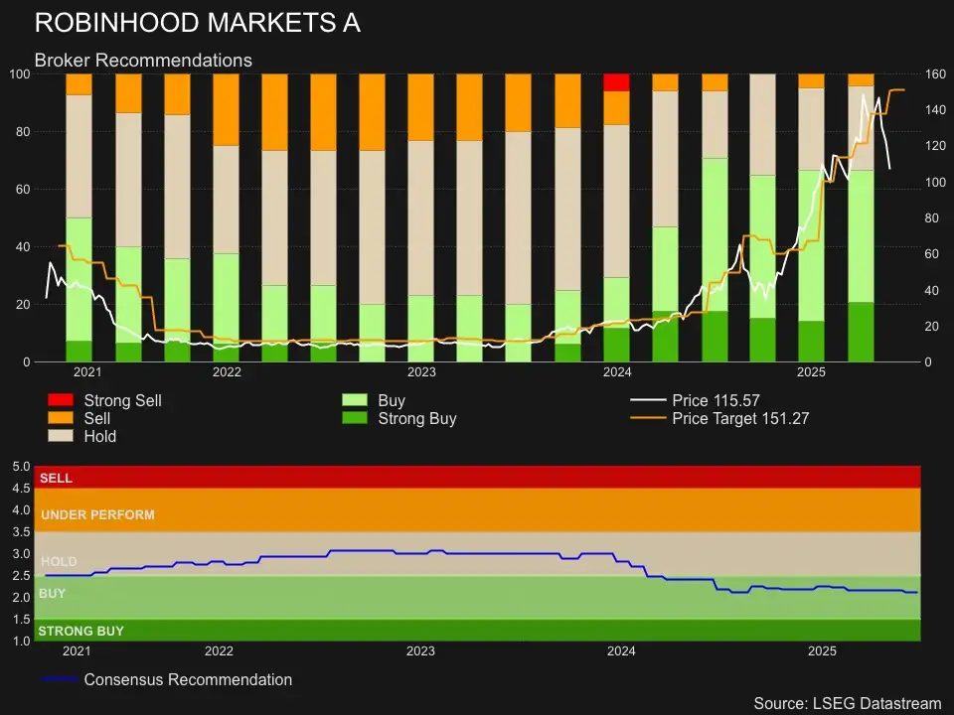Screen dimensions: 954x715
Task: Click the 'Consensus Recommendation' legend label
Action: pyautogui.click(x=188, y=679)
